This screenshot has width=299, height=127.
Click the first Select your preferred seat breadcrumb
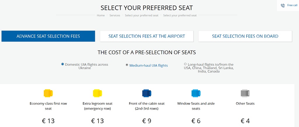(x=142, y=15)
